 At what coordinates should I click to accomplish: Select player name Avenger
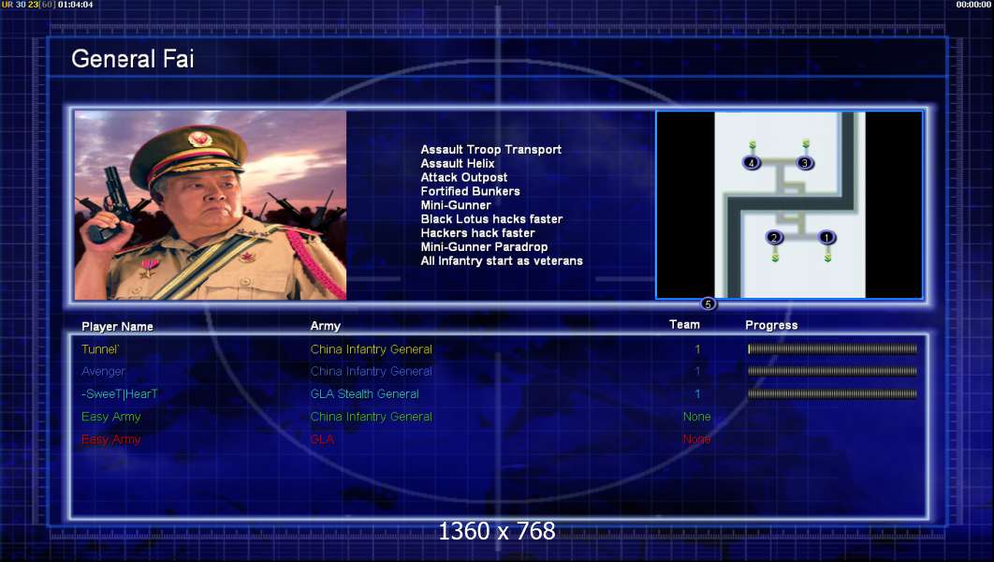point(103,372)
